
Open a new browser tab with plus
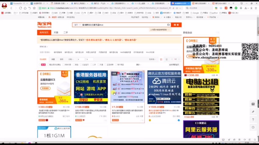233,3
